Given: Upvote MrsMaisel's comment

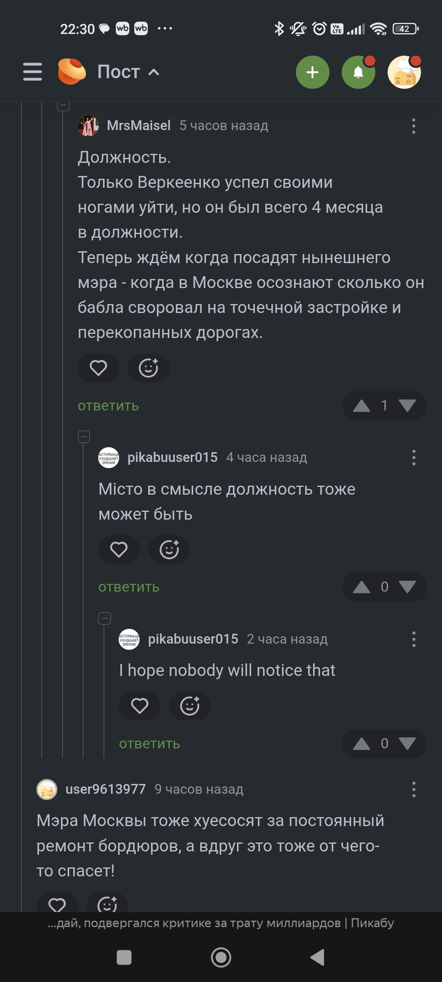Looking at the screenshot, I should point(362,406).
